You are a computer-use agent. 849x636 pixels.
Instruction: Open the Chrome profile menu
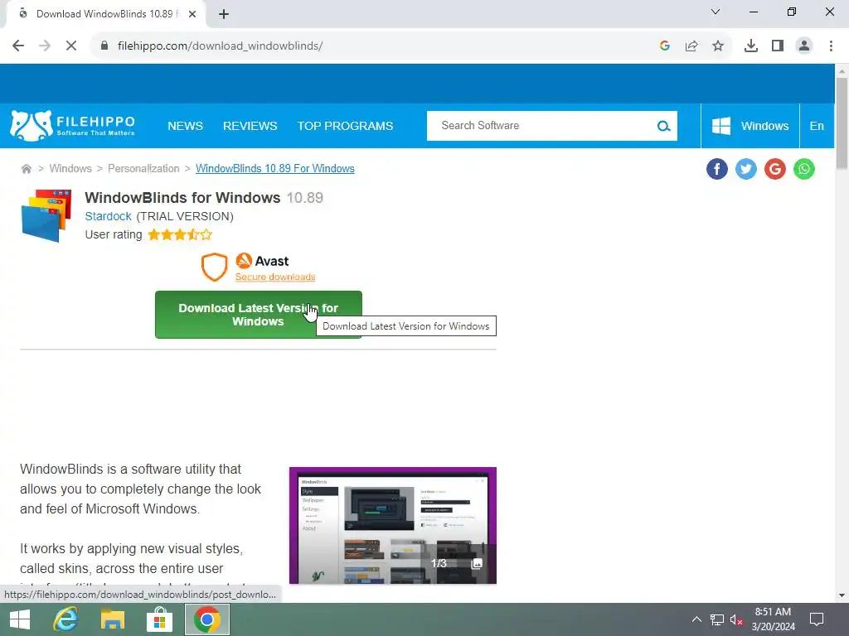tap(804, 46)
